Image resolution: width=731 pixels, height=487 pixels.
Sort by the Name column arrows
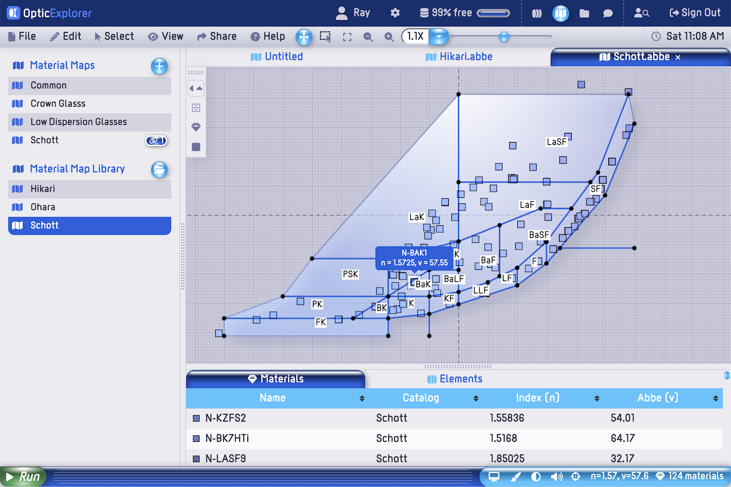(x=362, y=398)
